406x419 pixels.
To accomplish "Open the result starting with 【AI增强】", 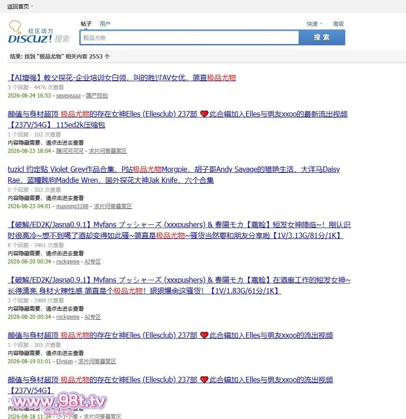I will [x=122, y=78].
